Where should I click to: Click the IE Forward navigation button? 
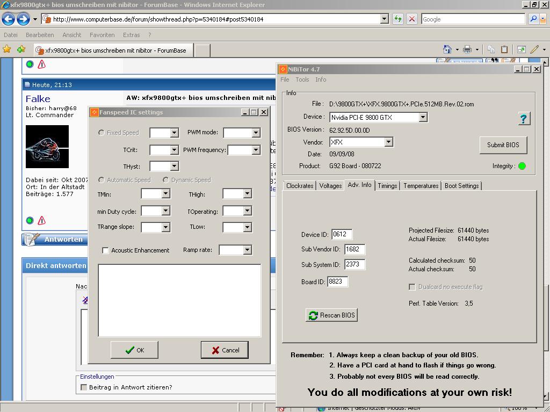(x=23, y=19)
